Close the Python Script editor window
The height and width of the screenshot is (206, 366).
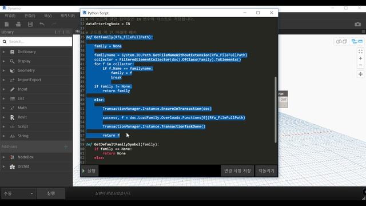(271, 13)
